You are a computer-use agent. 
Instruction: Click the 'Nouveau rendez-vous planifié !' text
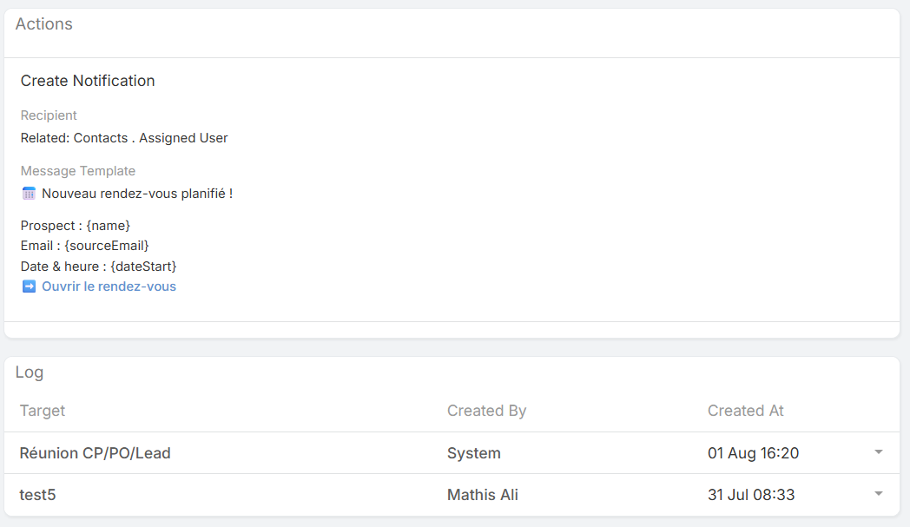coord(137,194)
